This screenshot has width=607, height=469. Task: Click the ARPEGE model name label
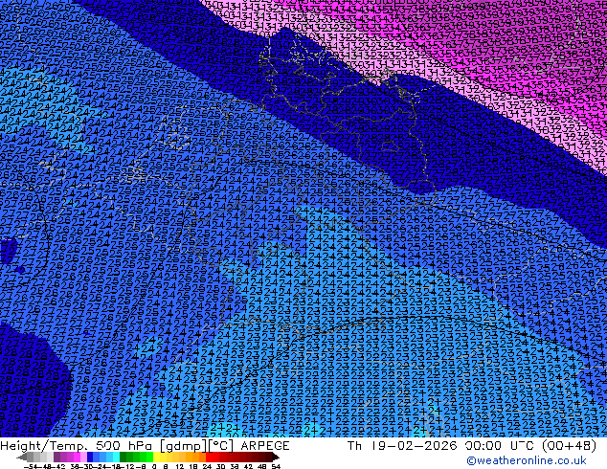coord(265,446)
